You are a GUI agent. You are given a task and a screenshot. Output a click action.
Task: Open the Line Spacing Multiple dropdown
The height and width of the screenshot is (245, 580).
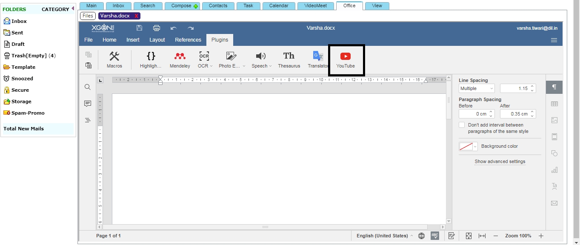point(477,88)
